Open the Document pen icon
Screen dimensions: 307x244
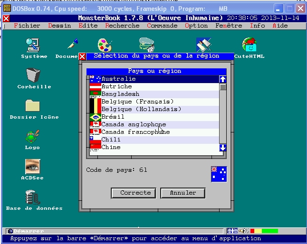click(x=73, y=43)
